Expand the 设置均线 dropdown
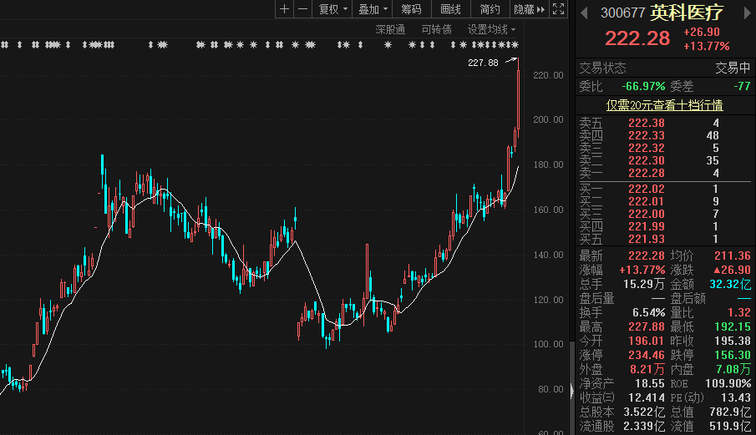This screenshot has width=756, height=435. pyautogui.click(x=491, y=29)
